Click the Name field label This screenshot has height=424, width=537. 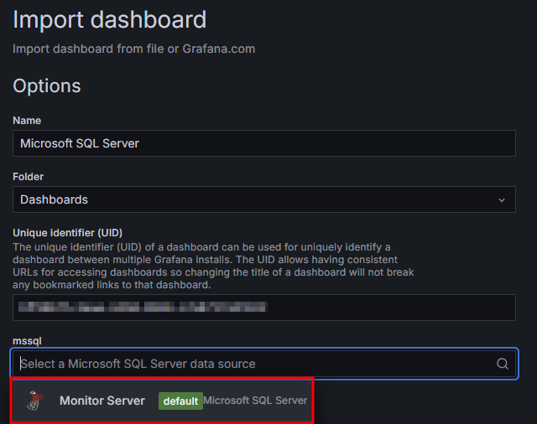coord(27,121)
